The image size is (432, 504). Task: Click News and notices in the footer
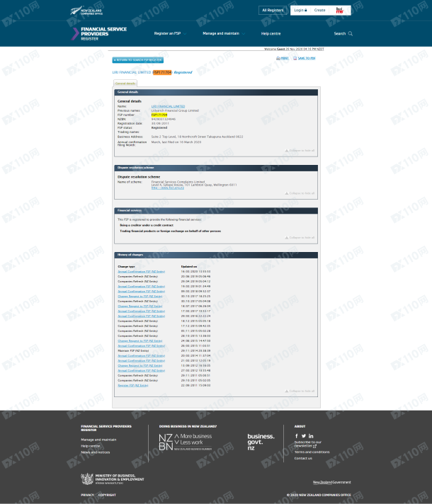click(x=95, y=452)
